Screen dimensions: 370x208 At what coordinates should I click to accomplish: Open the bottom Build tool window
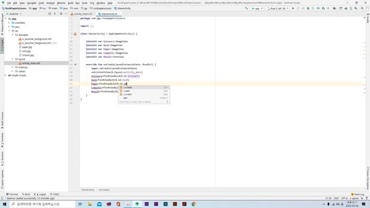point(26,194)
